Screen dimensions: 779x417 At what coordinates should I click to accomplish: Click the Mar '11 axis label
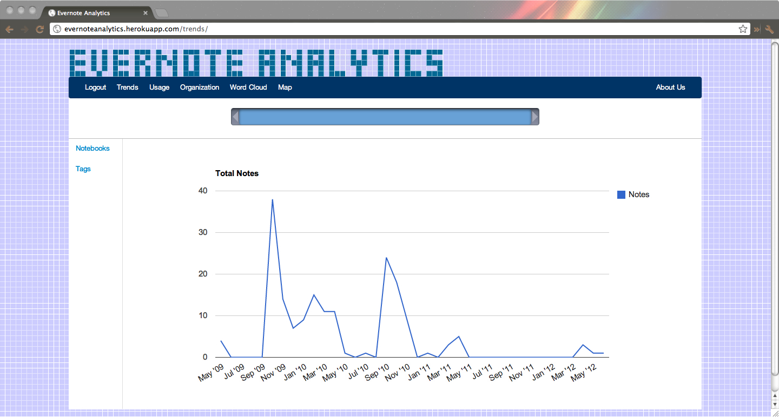[439, 373]
